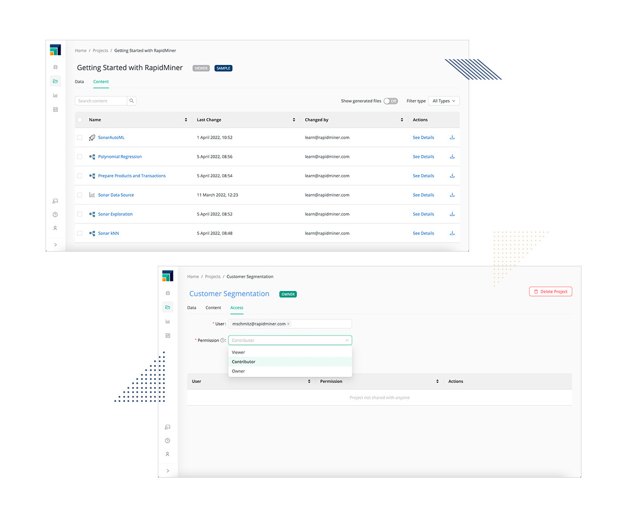The height and width of the screenshot is (518, 627).
Task: Open the feedback chat icon in the top window sidebar
Action: point(55,201)
